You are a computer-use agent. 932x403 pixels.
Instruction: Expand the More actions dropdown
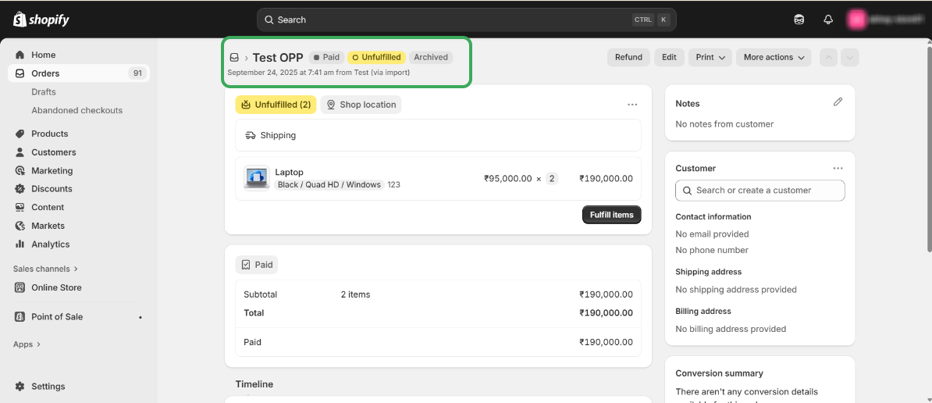click(x=774, y=57)
